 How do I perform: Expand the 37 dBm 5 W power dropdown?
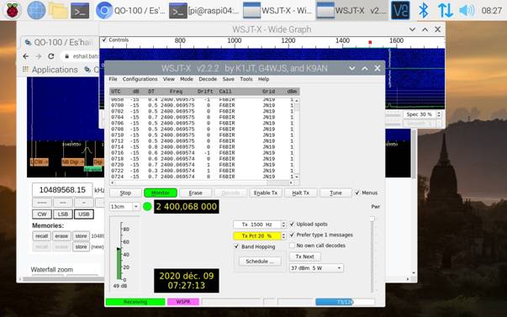(316, 268)
